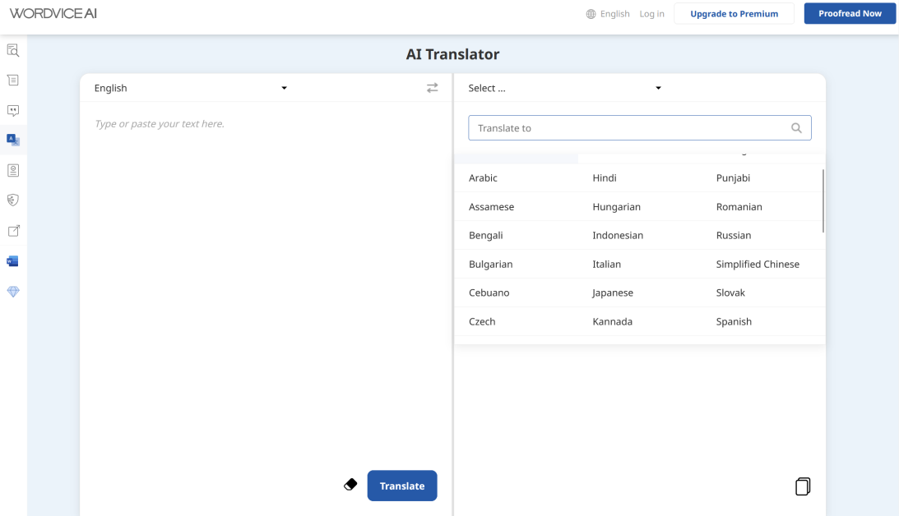The image size is (899, 516).
Task: Clear text with the eraser icon
Action: click(x=350, y=485)
